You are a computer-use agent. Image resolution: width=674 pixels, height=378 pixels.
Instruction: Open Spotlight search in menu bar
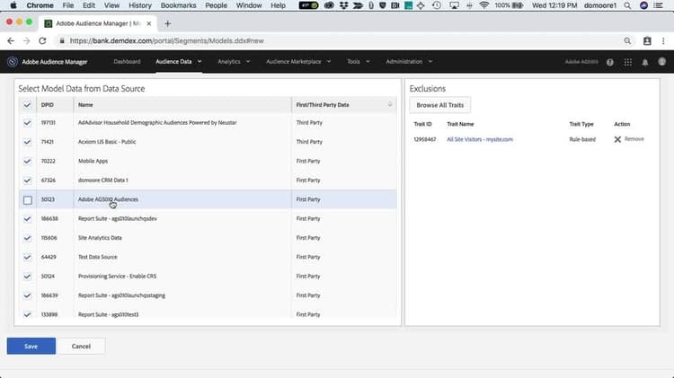(627, 5)
